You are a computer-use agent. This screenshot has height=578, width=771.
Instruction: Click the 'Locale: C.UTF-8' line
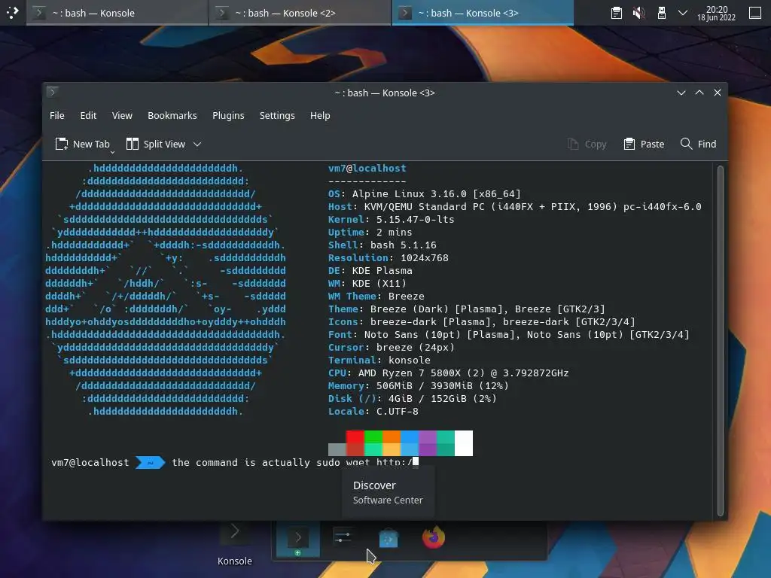[x=373, y=411]
